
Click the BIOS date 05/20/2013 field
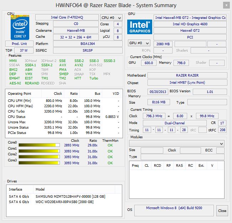[158, 92]
